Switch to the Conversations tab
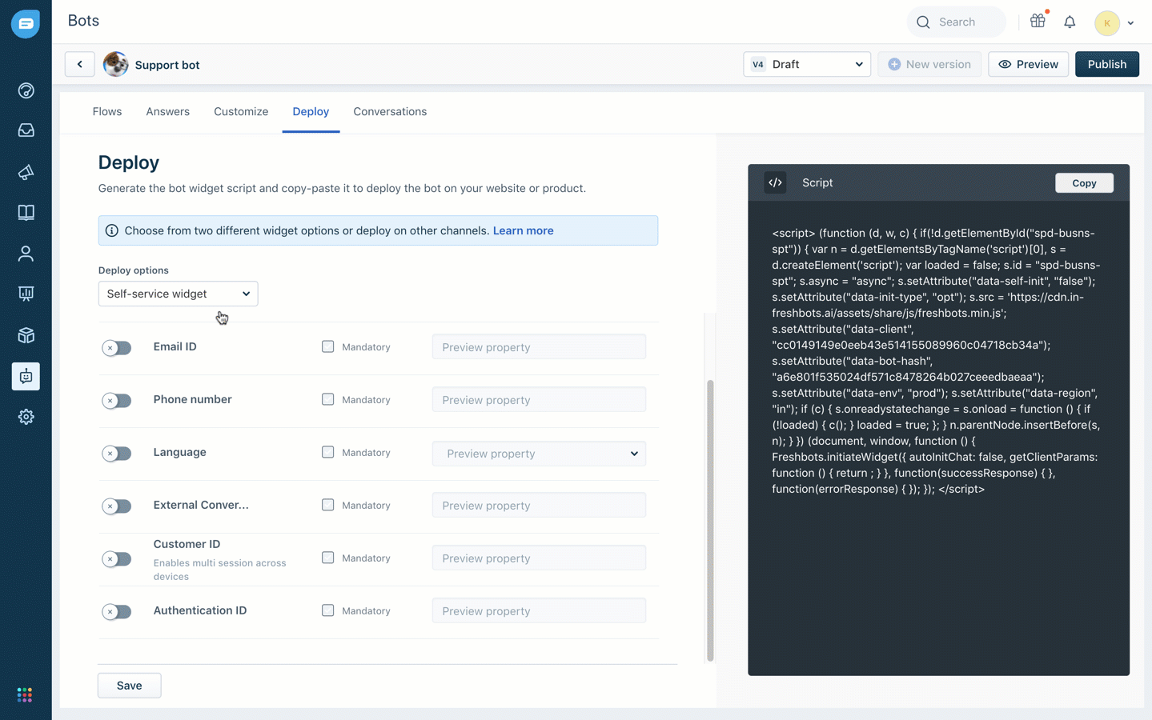 pos(390,111)
